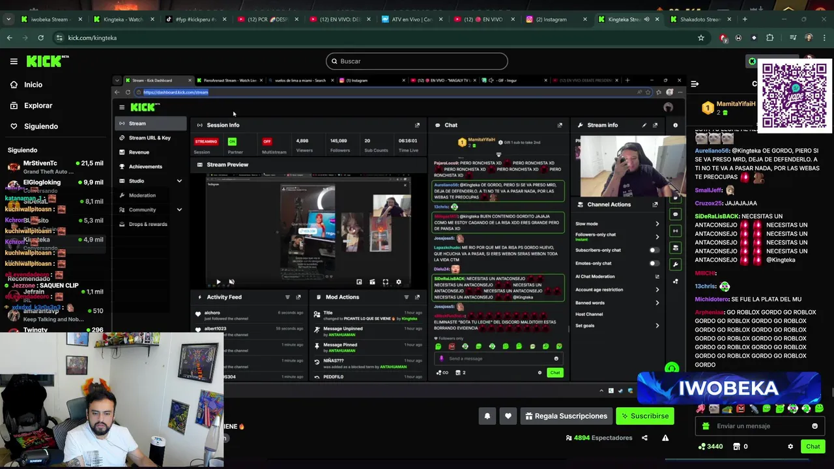Open a new browser tab
Screen dimensions: 834x469
[745, 20]
